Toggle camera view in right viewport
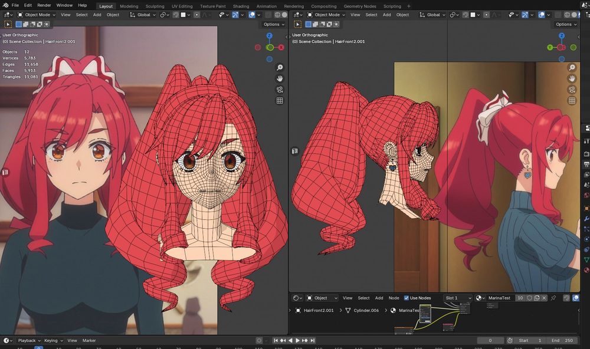Image resolution: width=590 pixels, height=349 pixels. click(572, 90)
